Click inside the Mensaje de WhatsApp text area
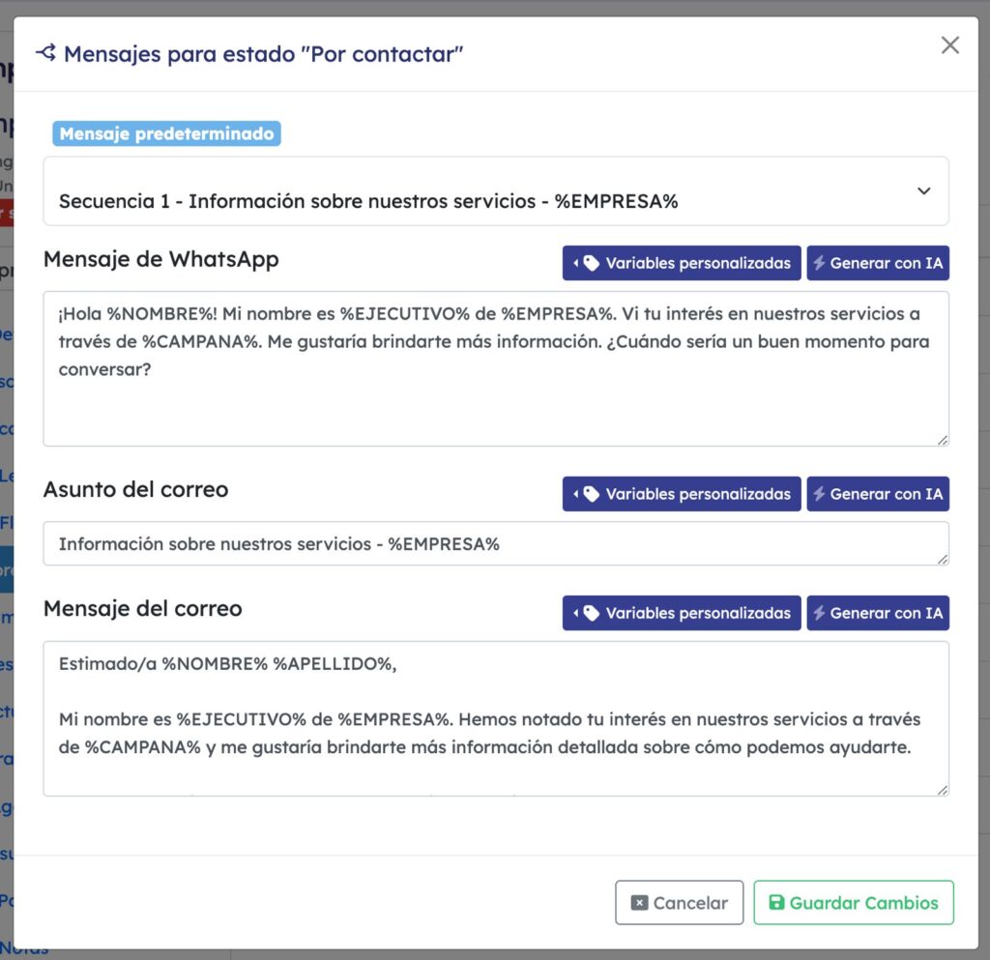 [496, 368]
